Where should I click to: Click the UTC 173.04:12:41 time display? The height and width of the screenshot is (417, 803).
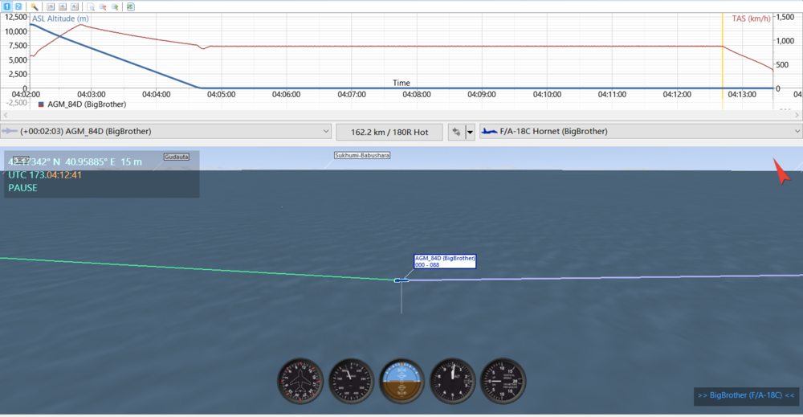44,174
